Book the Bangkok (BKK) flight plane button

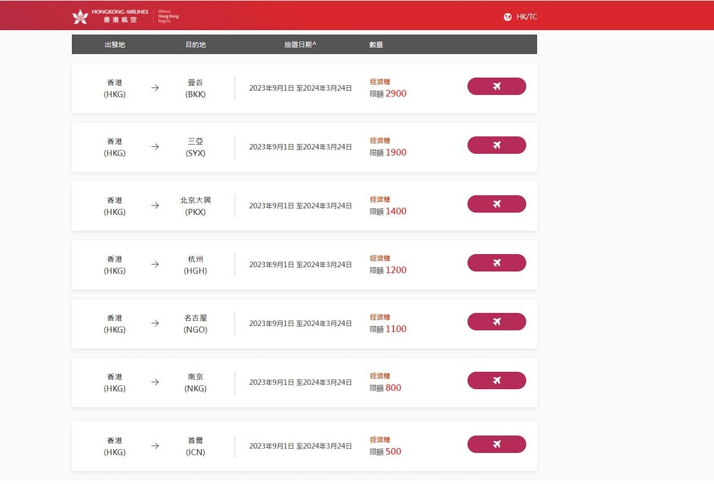click(496, 86)
